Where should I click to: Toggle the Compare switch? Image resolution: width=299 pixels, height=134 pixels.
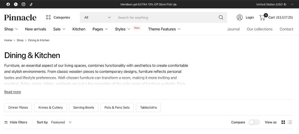(x=254, y=122)
